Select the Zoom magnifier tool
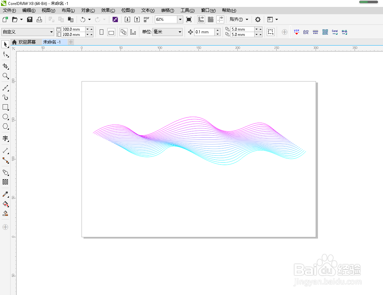 click(x=5, y=76)
